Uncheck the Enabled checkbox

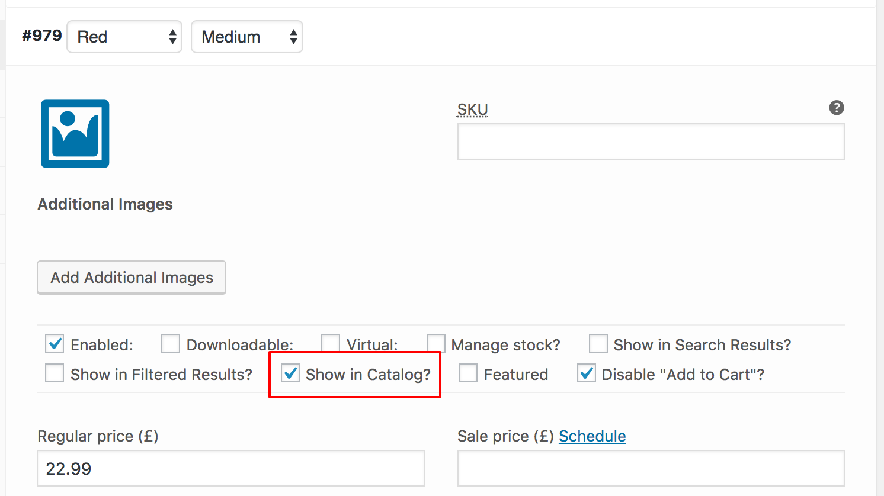tap(54, 344)
